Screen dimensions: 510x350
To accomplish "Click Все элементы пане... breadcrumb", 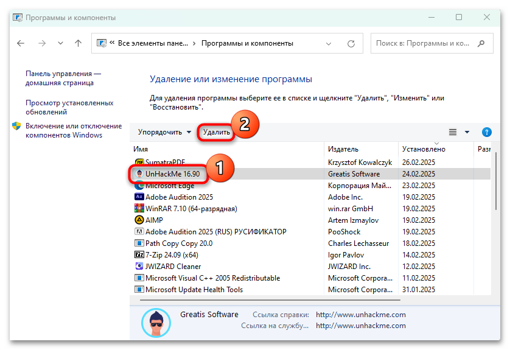I will [x=153, y=43].
